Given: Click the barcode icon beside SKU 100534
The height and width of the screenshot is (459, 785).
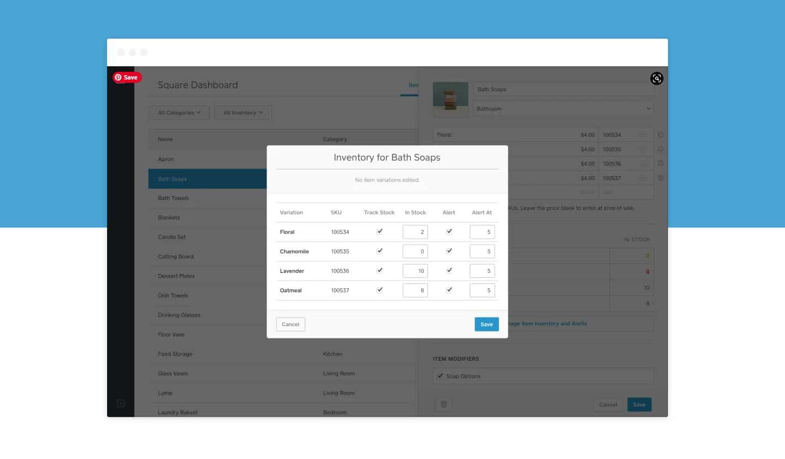Looking at the screenshot, I should [643, 135].
